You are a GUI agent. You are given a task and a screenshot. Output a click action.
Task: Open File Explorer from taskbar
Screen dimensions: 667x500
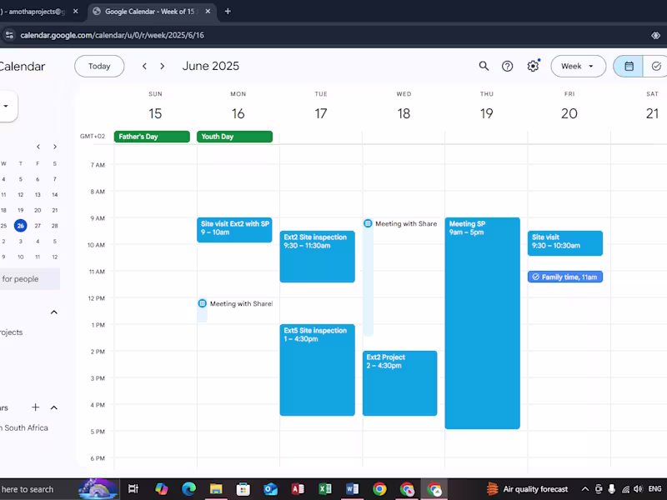click(x=216, y=489)
